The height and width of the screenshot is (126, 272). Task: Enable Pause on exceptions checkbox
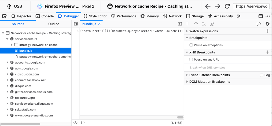coord(191,45)
